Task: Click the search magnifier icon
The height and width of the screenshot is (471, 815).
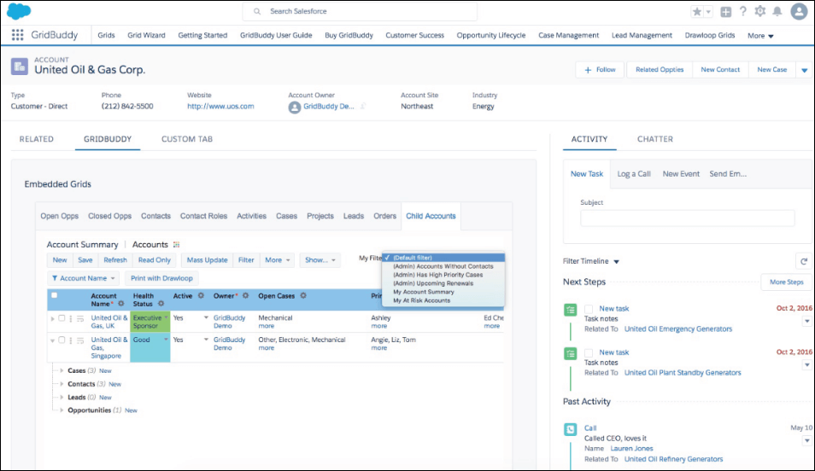Action: 257,11
